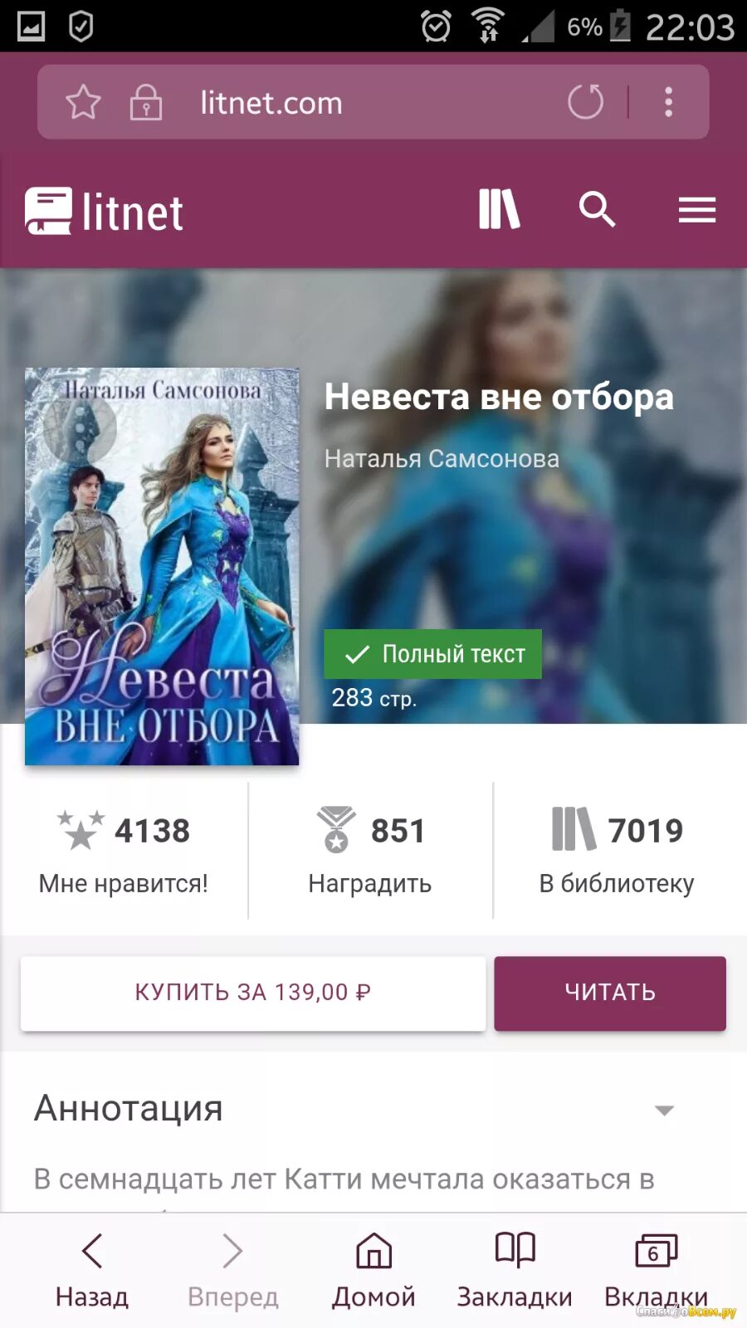This screenshot has width=747, height=1328.
Task: Open the litnet library books icon
Action: (500, 209)
